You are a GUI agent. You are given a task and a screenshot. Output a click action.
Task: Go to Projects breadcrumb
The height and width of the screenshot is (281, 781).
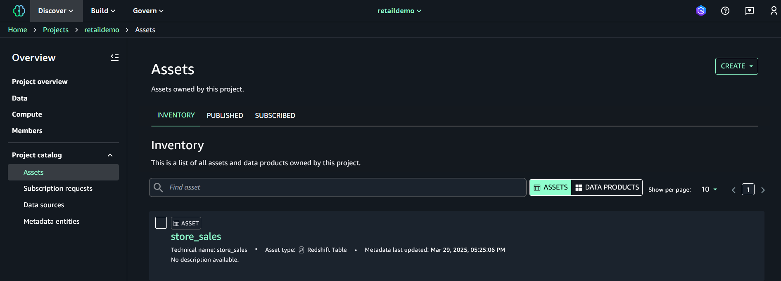click(56, 30)
